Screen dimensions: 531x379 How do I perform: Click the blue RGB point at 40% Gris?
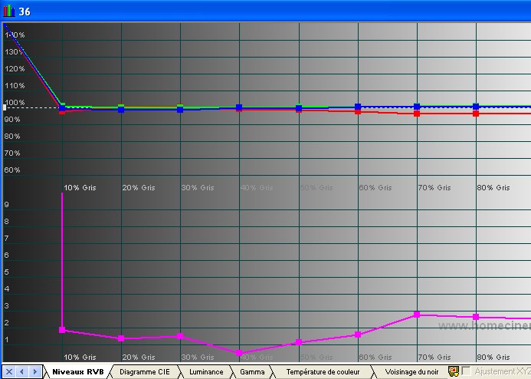click(x=239, y=107)
